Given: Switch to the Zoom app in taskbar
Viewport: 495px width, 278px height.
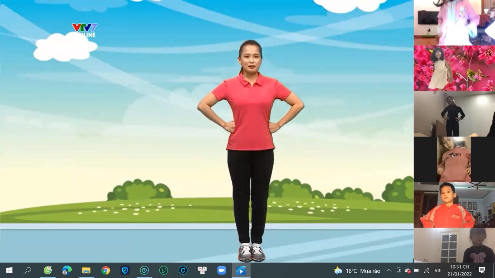Looking at the screenshot, I should click(222, 270).
